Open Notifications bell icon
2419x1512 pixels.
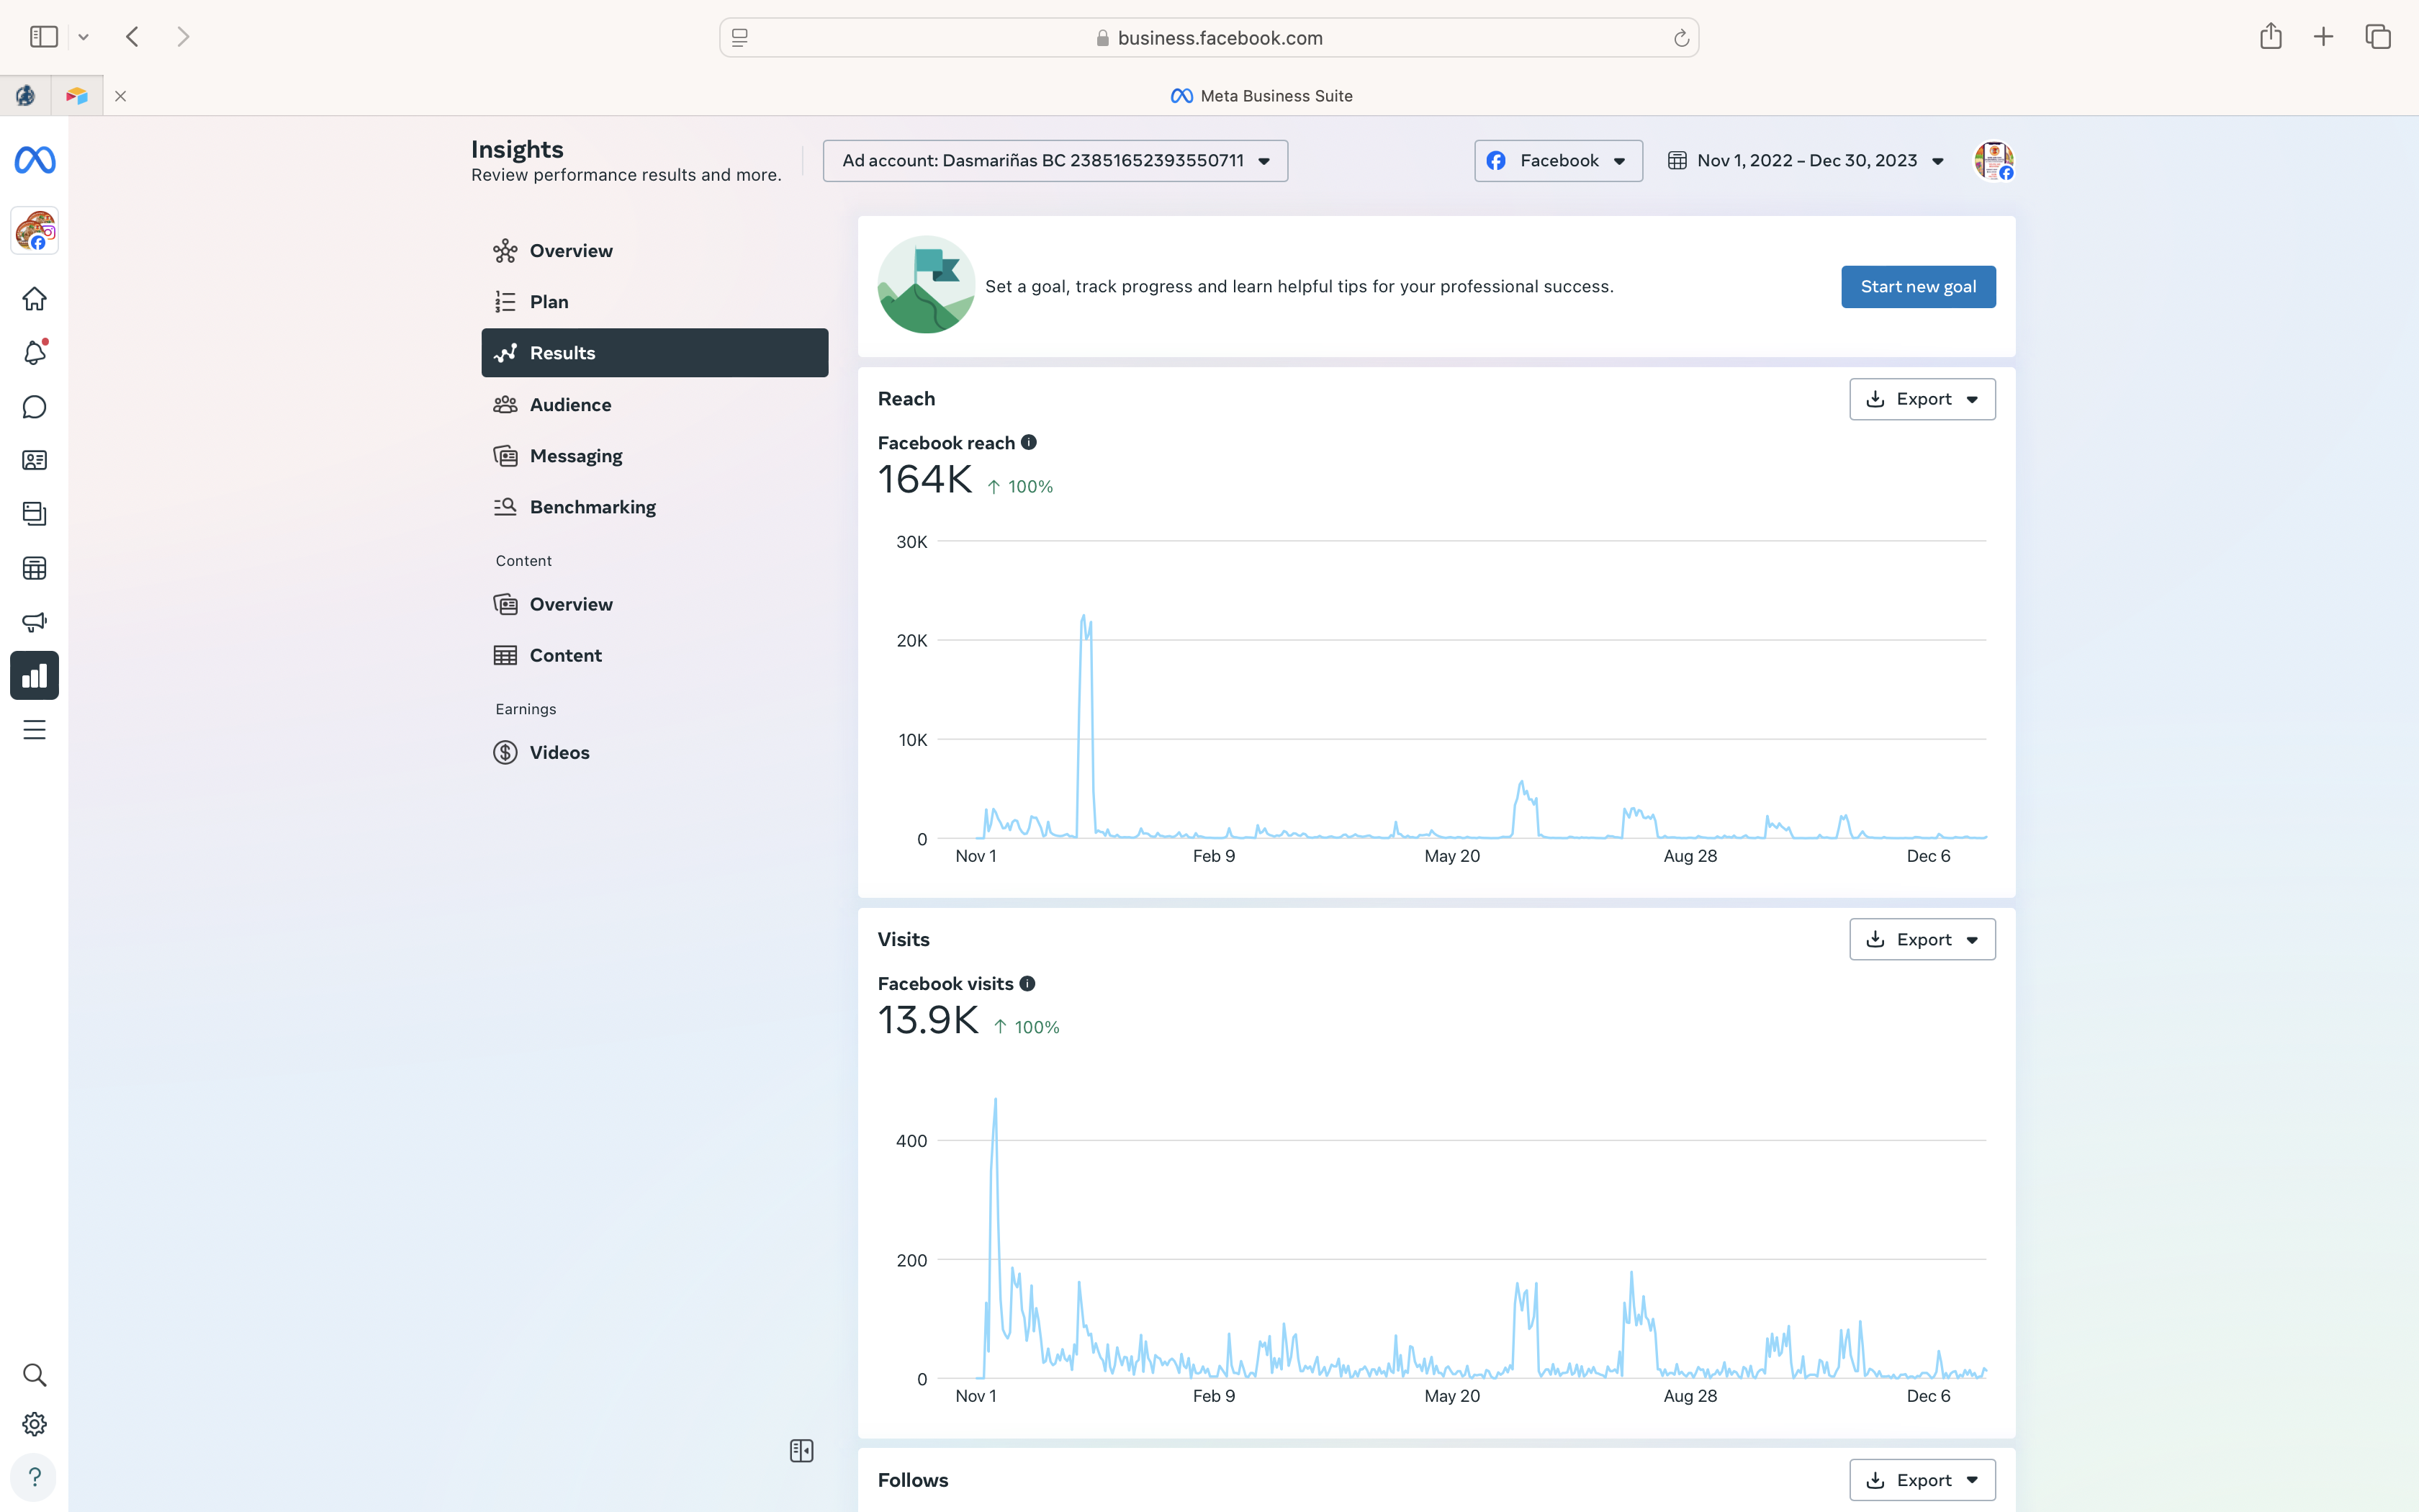coord(34,353)
